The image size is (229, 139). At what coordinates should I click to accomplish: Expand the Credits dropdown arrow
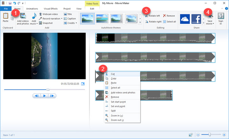pyautogui.click(x=76, y=23)
